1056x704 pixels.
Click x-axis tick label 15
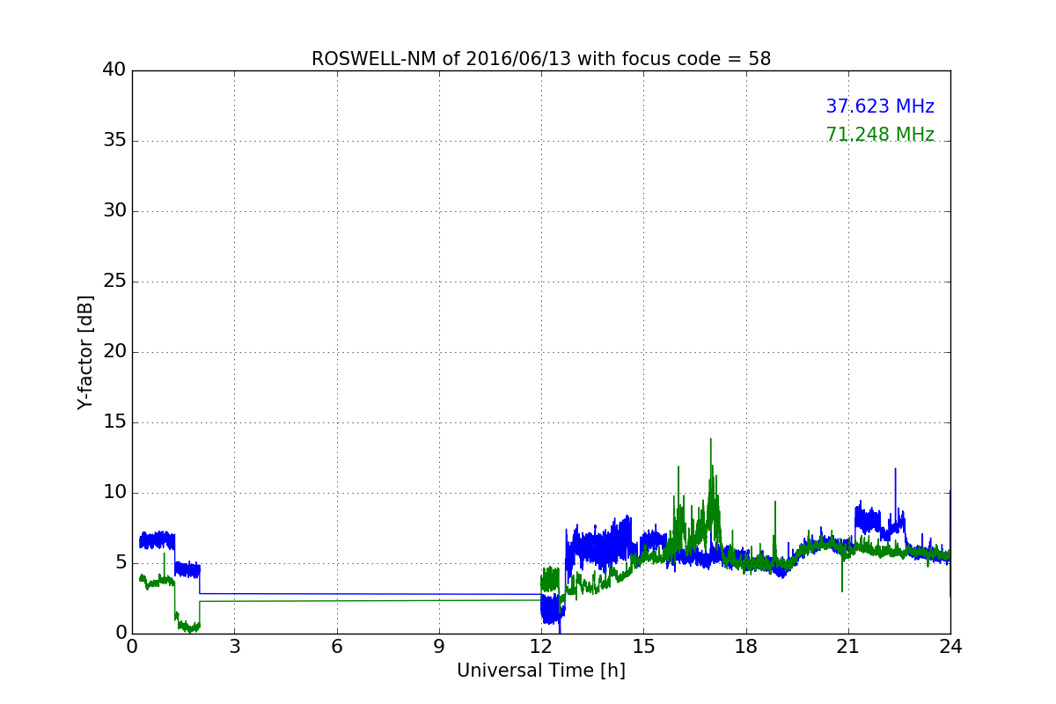click(x=643, y=647)
